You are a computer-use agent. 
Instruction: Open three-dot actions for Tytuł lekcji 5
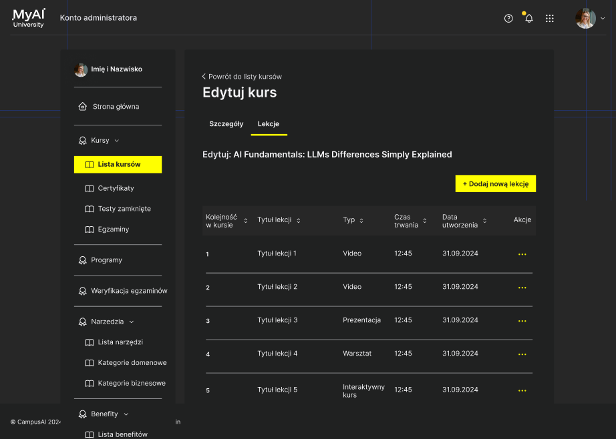(x=522, y=390)
